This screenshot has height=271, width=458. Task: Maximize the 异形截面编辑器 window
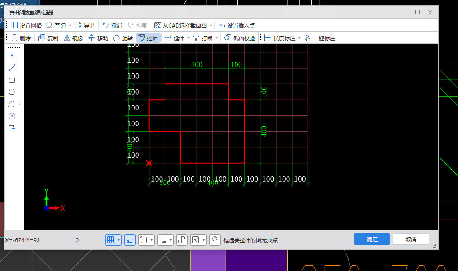[417, 12]
